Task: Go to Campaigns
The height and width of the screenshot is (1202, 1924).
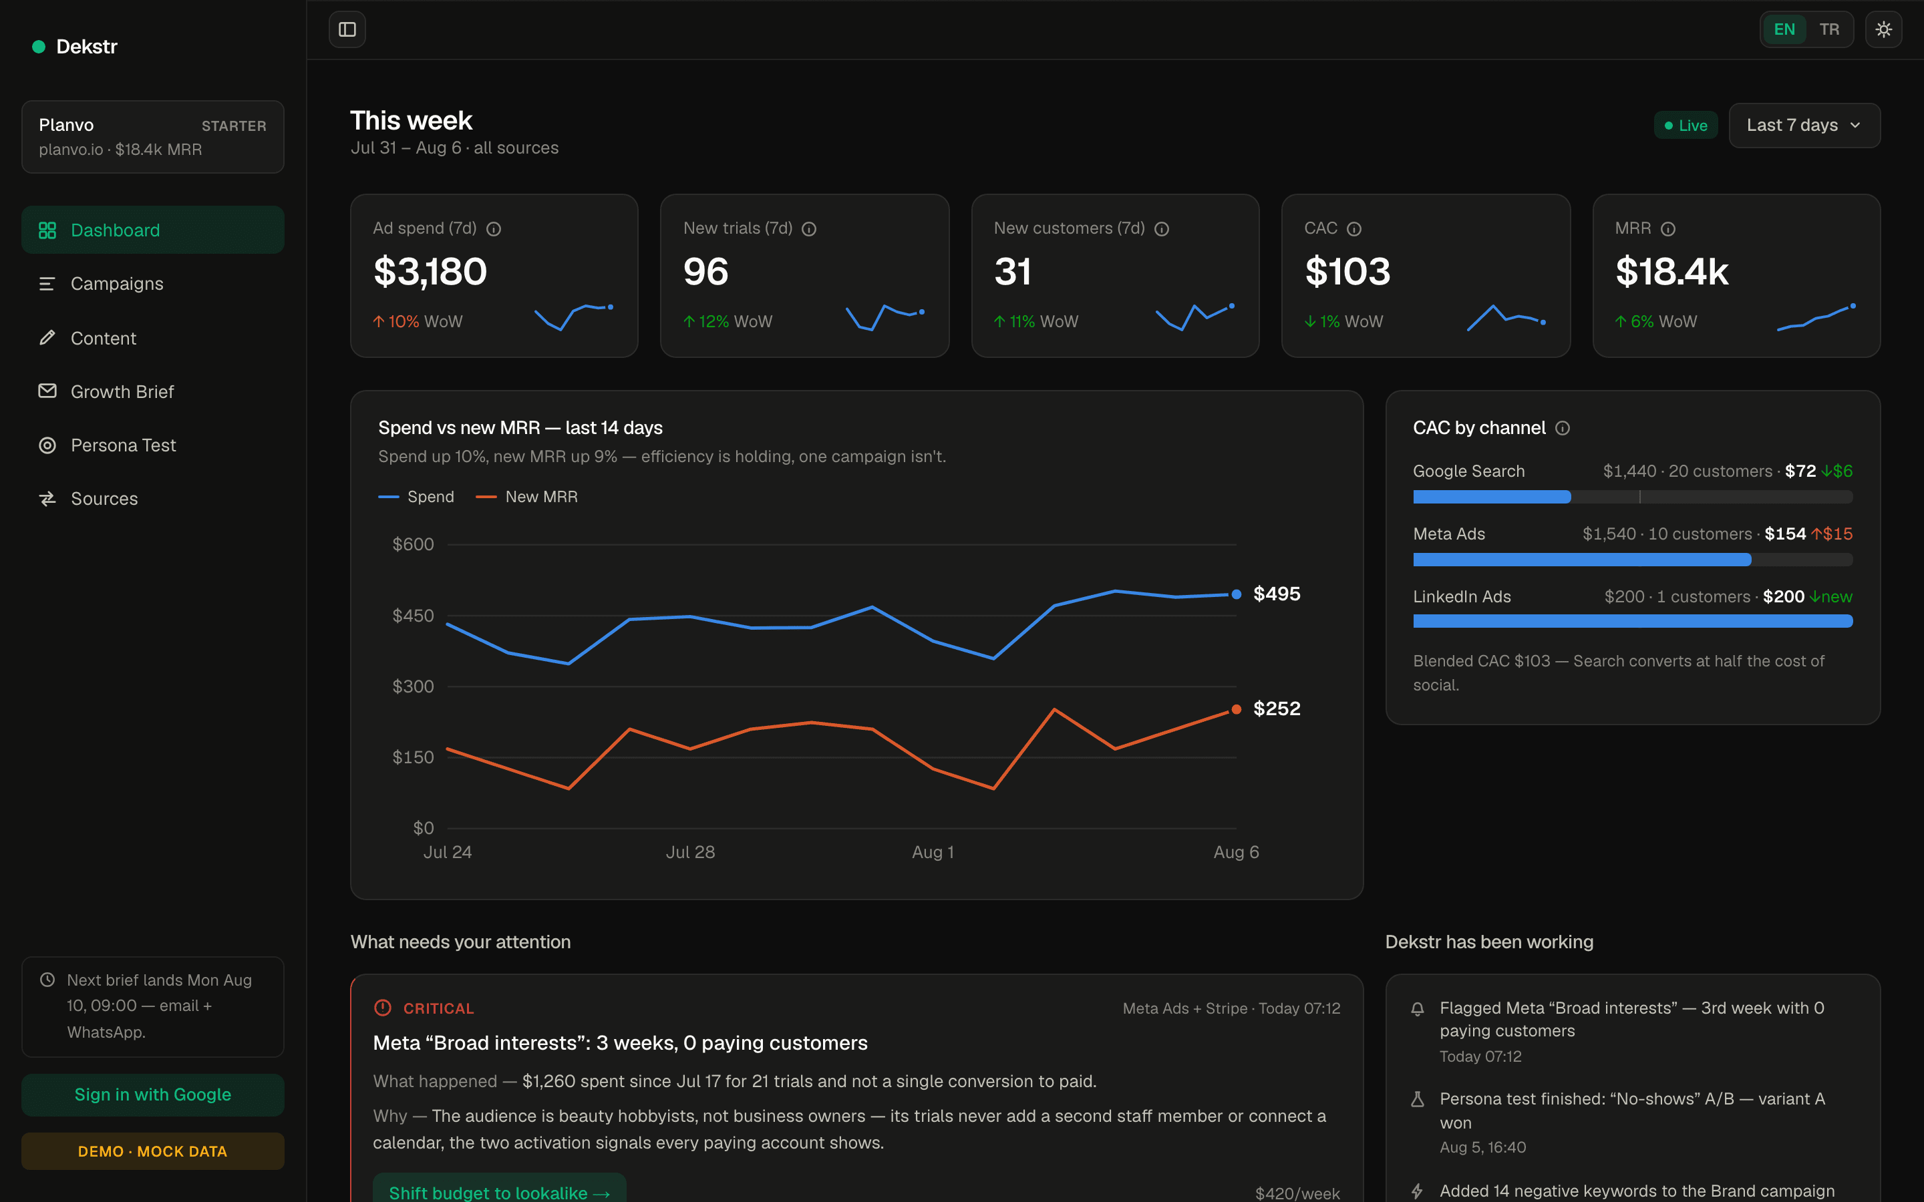Action: pos(152,284)
